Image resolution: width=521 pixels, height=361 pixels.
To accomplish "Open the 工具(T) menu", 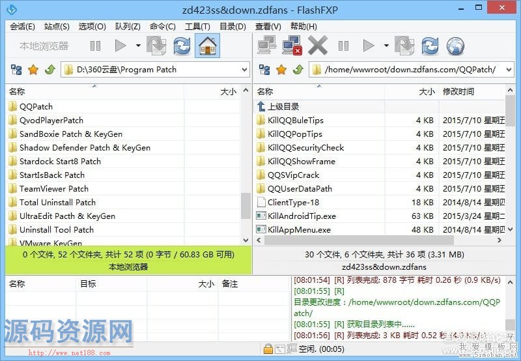I will click(197, 27).
